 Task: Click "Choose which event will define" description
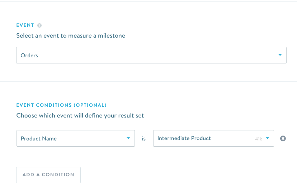pyautogui.click(x=80, y=116)
